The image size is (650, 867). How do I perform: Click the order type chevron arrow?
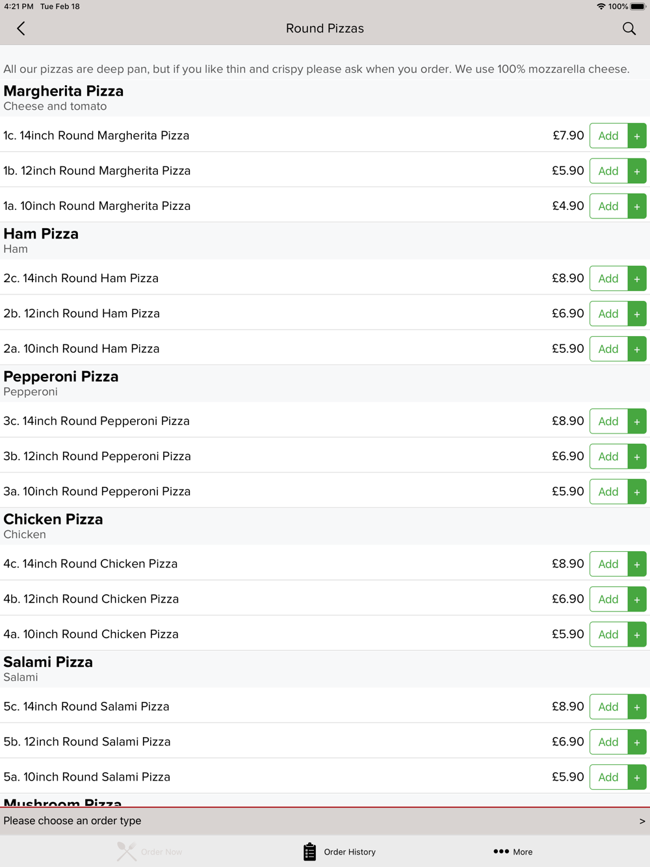[x=642, y=822]
